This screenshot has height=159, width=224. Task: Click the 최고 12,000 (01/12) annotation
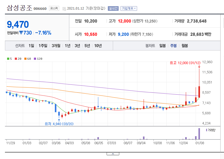185,63
